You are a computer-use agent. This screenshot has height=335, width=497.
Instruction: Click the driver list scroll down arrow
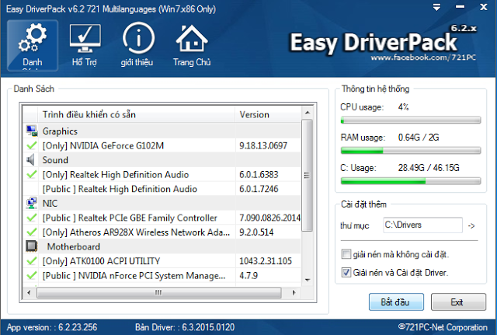pos(307,280)
